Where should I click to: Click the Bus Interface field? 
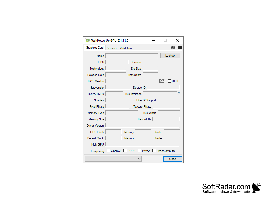(x=160, y=94)
